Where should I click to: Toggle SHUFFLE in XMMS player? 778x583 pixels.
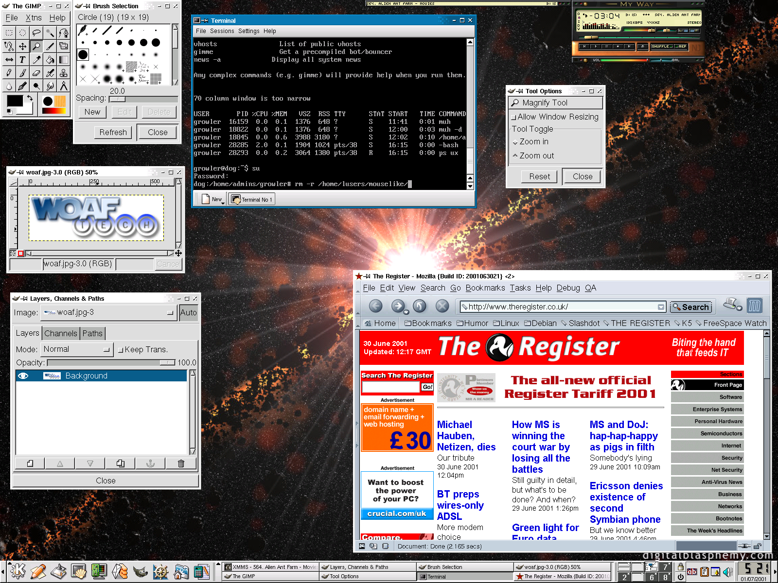[662, 47]
